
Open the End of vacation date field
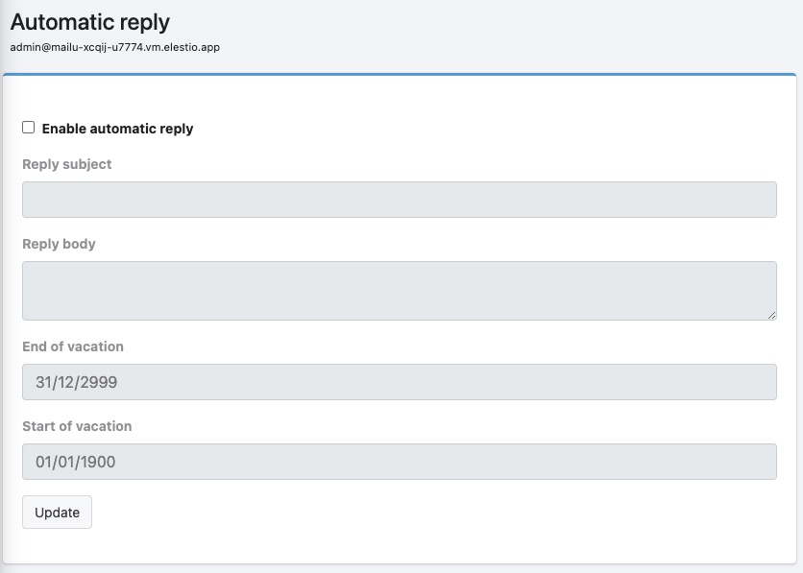tap(399, 382)
